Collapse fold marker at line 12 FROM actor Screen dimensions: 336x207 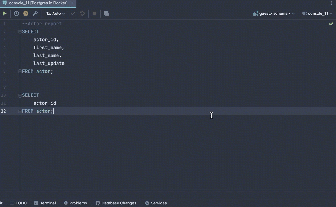coord(20,111)
